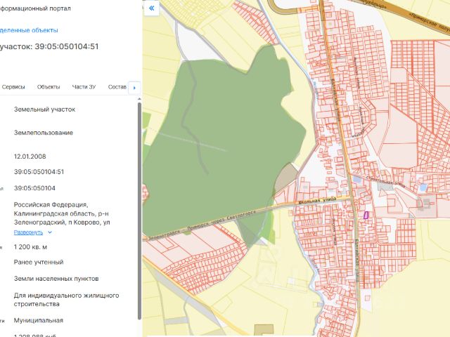Click the cadastral number 39:05:050104:51 value
450x337 pixels.
(x=39, y=172)
